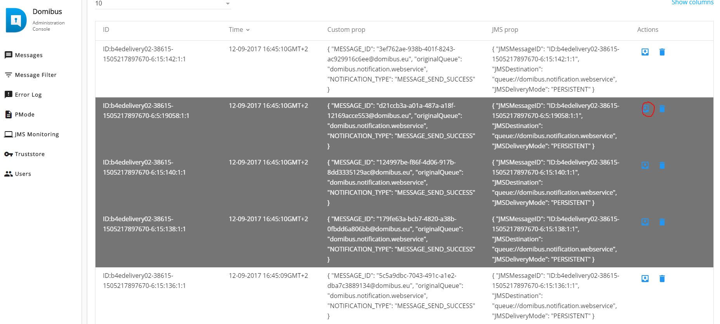Click the move icon for message 6:15:140:1:1
Image resolution: width=720 pixels, height=324 pixels.
pos(645,165)
